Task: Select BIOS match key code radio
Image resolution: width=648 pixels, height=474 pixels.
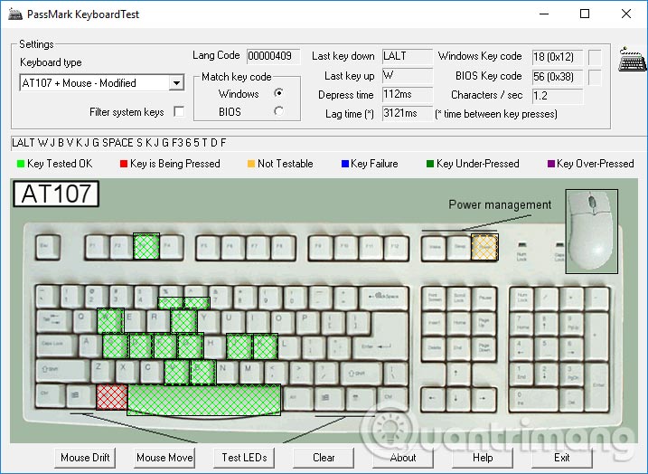Action: click(279, 111)
